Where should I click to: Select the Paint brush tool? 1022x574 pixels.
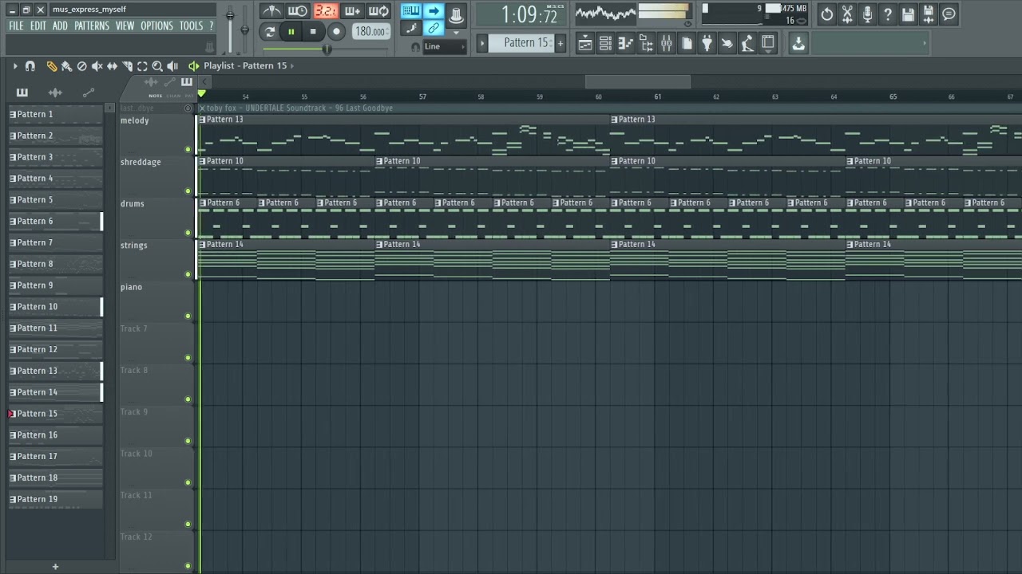tap(67, 66)
